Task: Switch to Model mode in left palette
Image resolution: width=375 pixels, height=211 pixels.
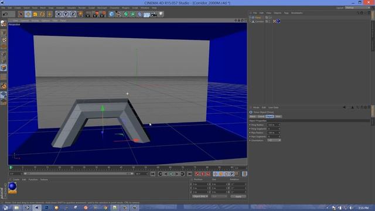Action: tap(4, 33)
